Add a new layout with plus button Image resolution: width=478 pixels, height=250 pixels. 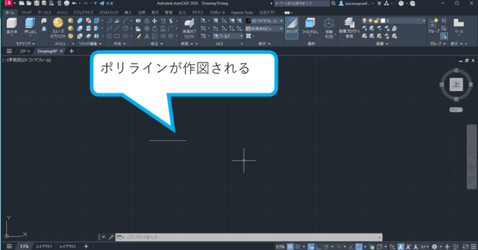tap(86, 247)
